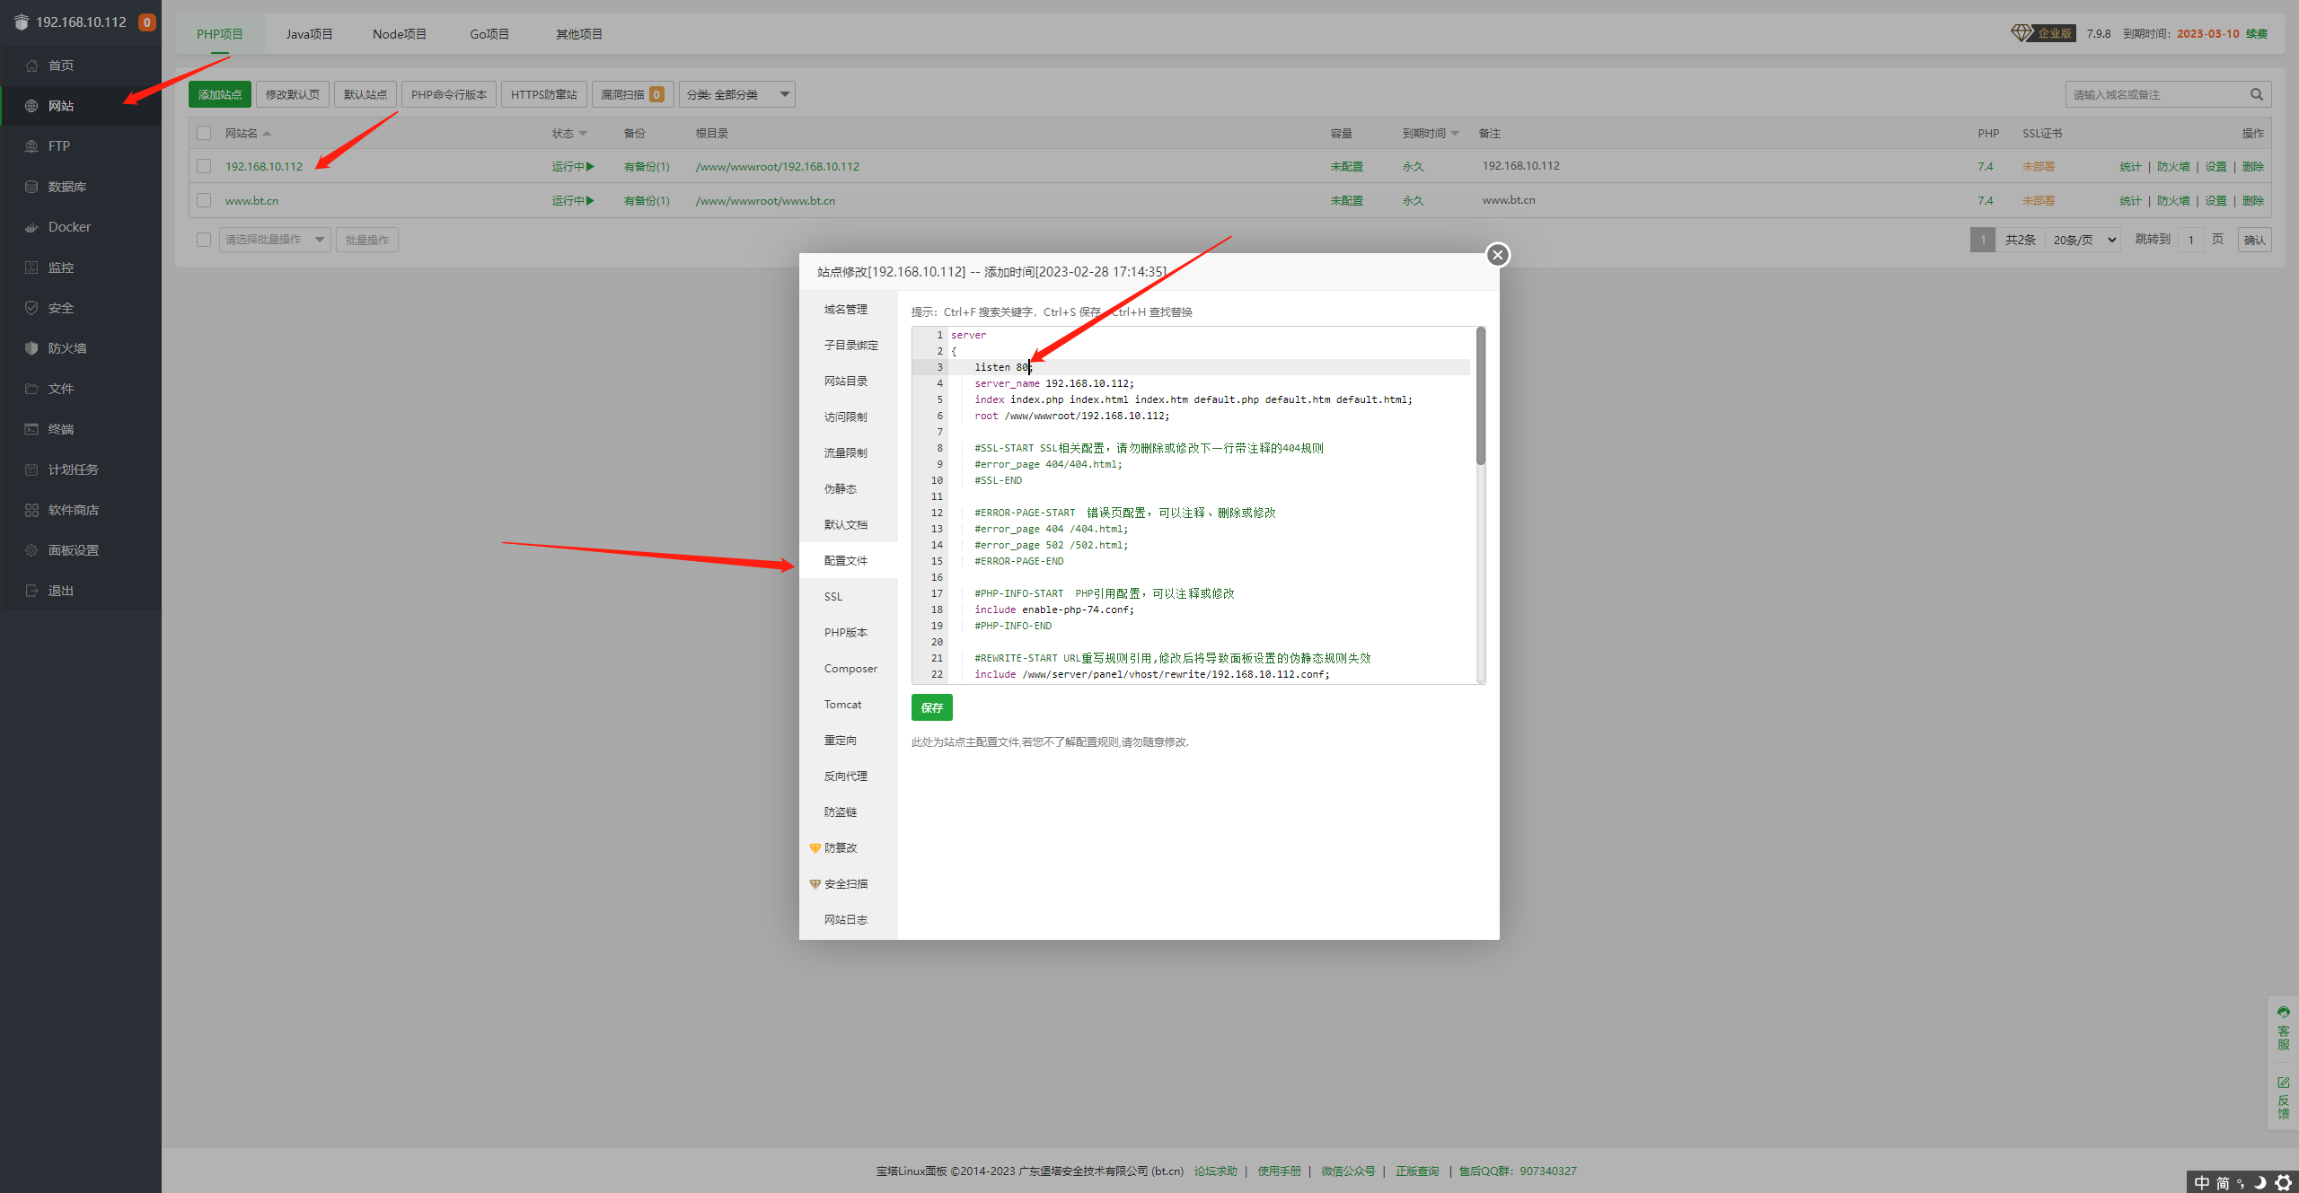
Task: Click the 安全 shield icon
Action: 31,308
